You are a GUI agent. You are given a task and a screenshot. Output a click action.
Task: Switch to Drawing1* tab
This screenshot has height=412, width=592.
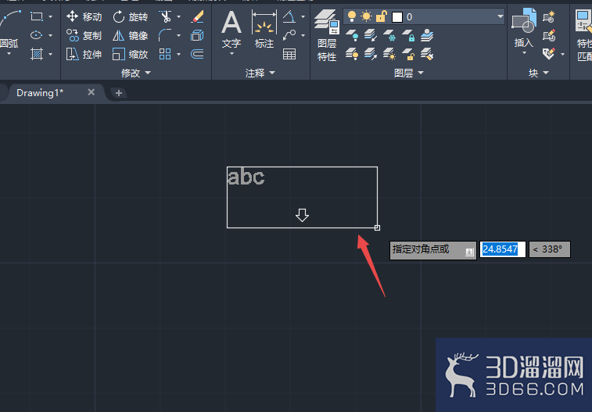(40, 93)
